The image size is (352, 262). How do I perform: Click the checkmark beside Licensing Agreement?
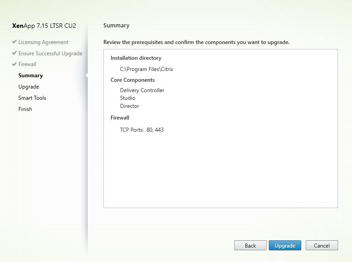[x=14, y=42]
